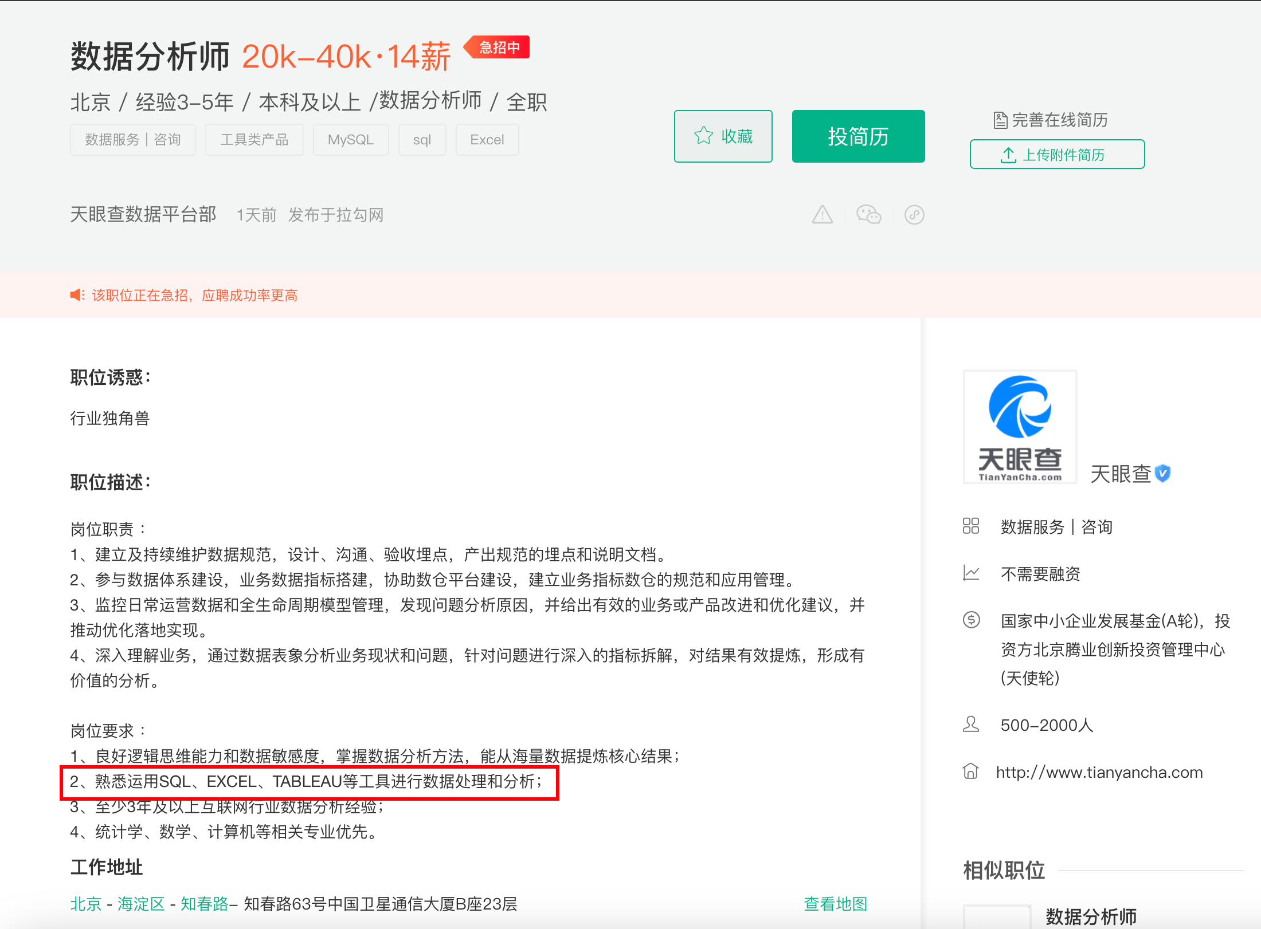This screenshot has height=929, width=1261.
Task: Copy the job link using the link icon
Action: coord(913,214)
